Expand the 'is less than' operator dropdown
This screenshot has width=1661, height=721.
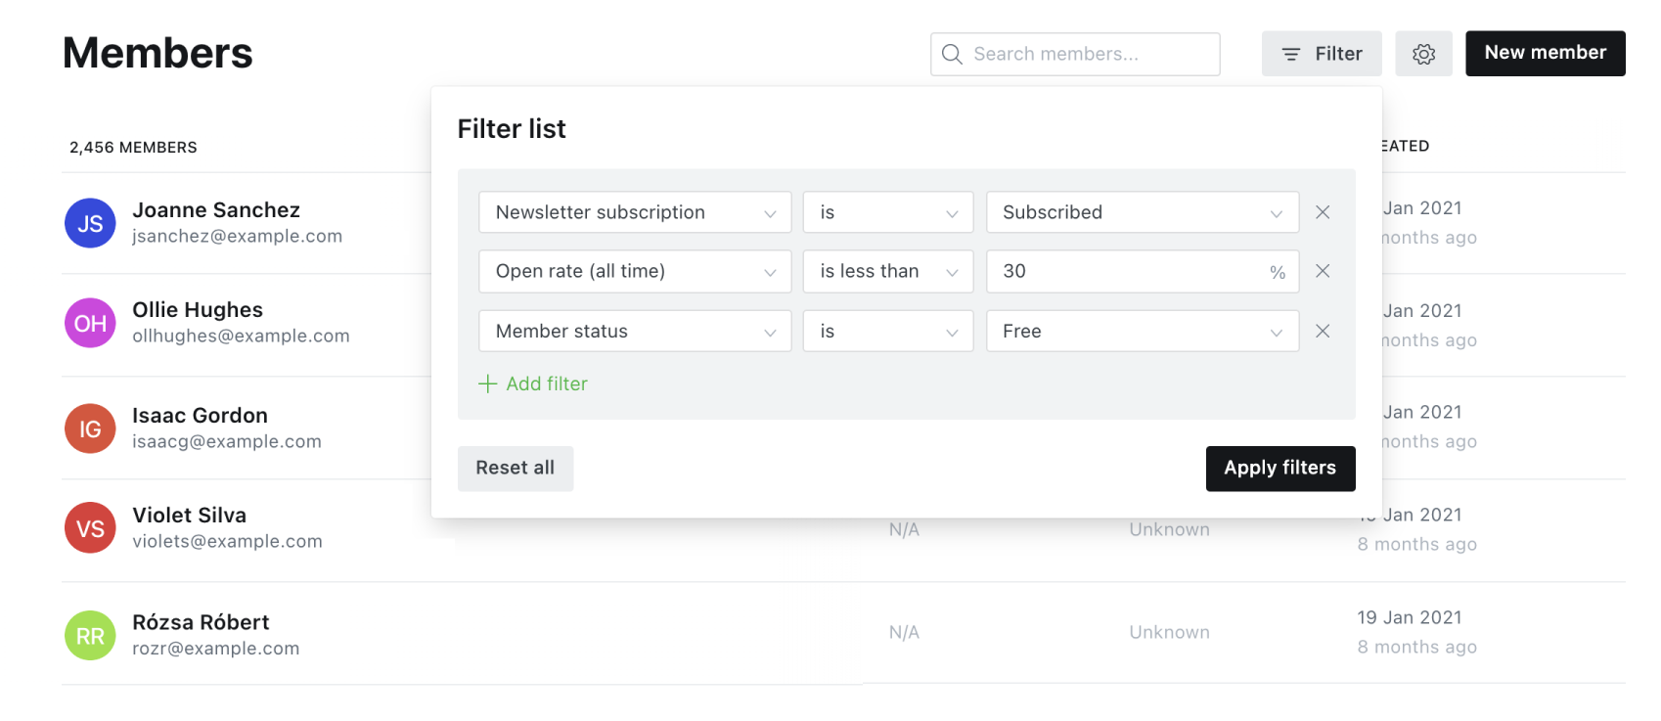887,271
